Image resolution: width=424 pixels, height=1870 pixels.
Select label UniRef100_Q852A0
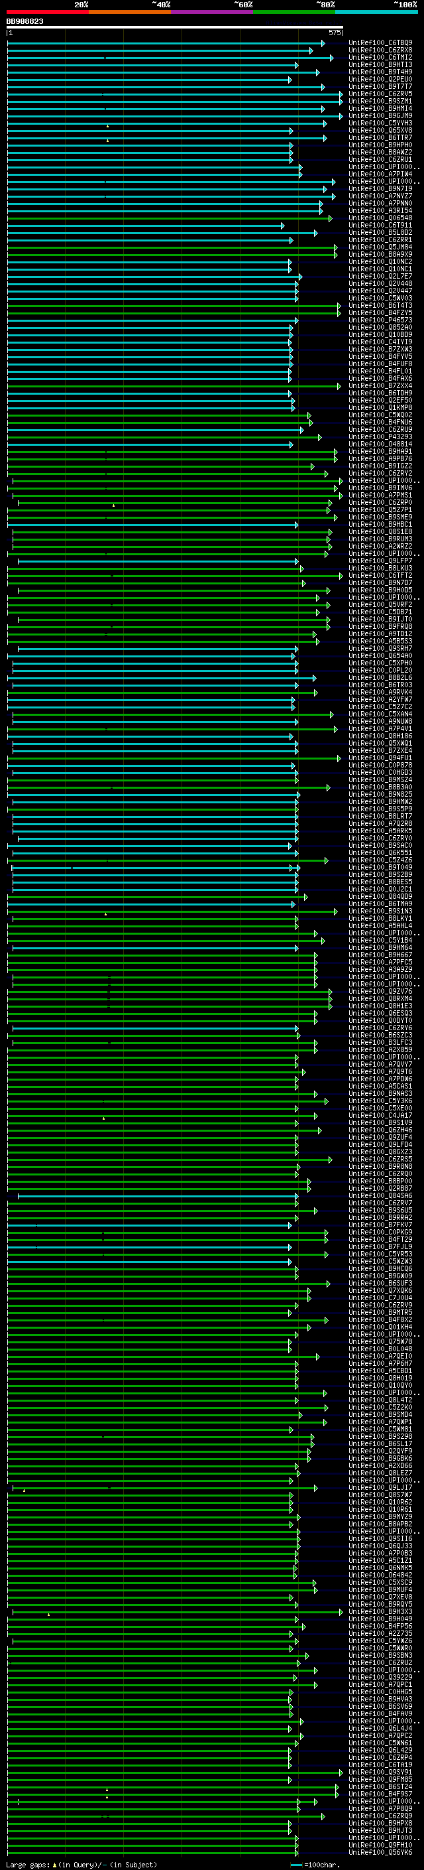pos(380,328)
